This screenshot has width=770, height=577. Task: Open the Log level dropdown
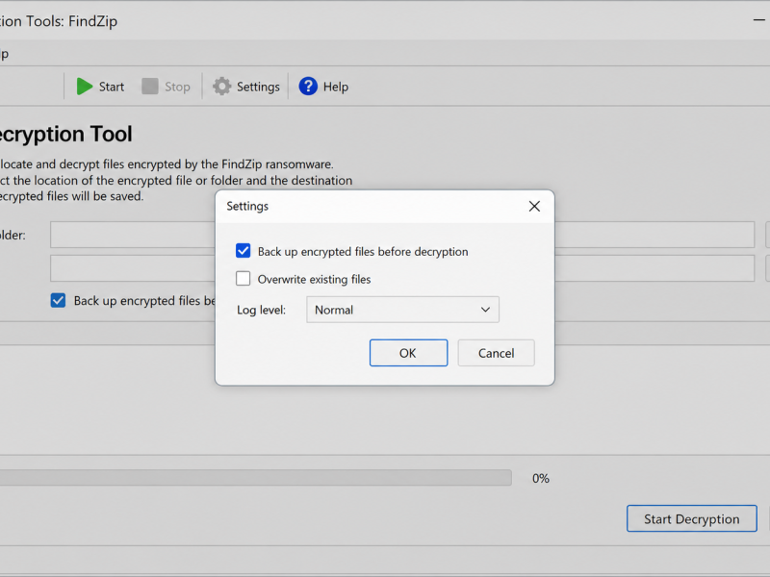pos(402,310)
